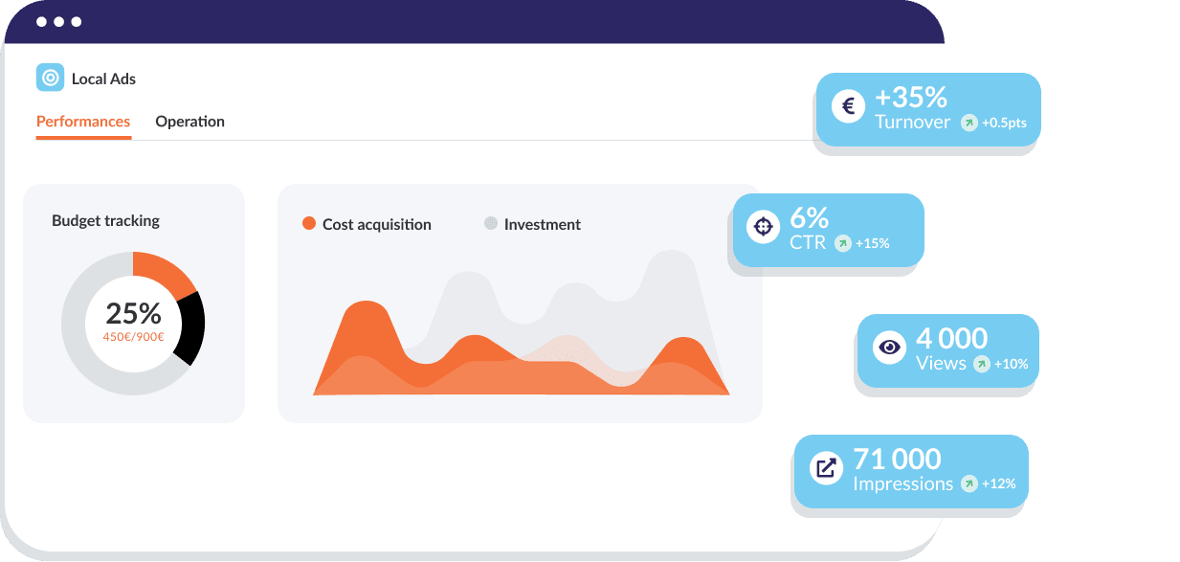Toggle the Investment legend dot
Screen dimensions: 1180x562
(x=491, y=224)
